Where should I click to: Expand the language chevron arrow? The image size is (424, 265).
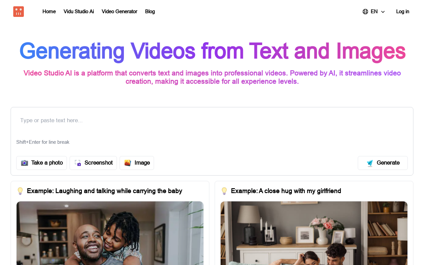[x=383, y=12]
